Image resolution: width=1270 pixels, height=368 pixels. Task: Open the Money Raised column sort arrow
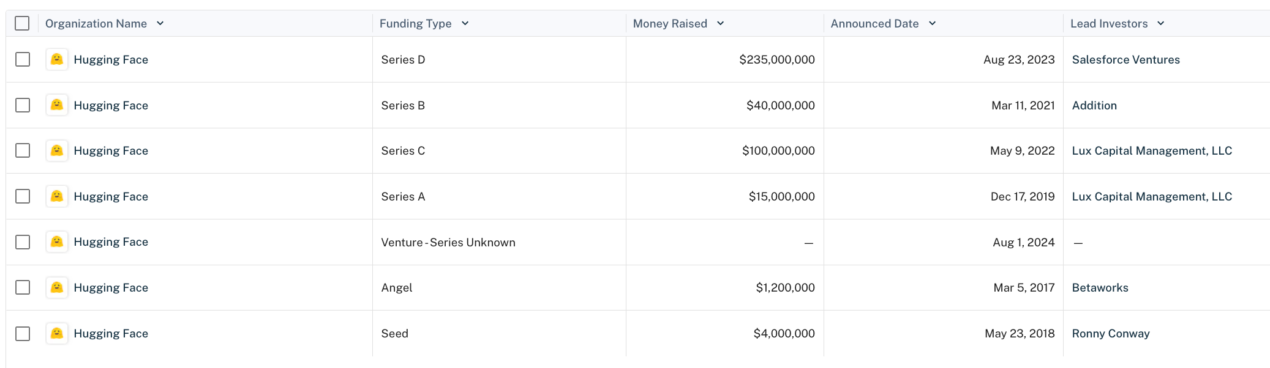pos(721,23)
